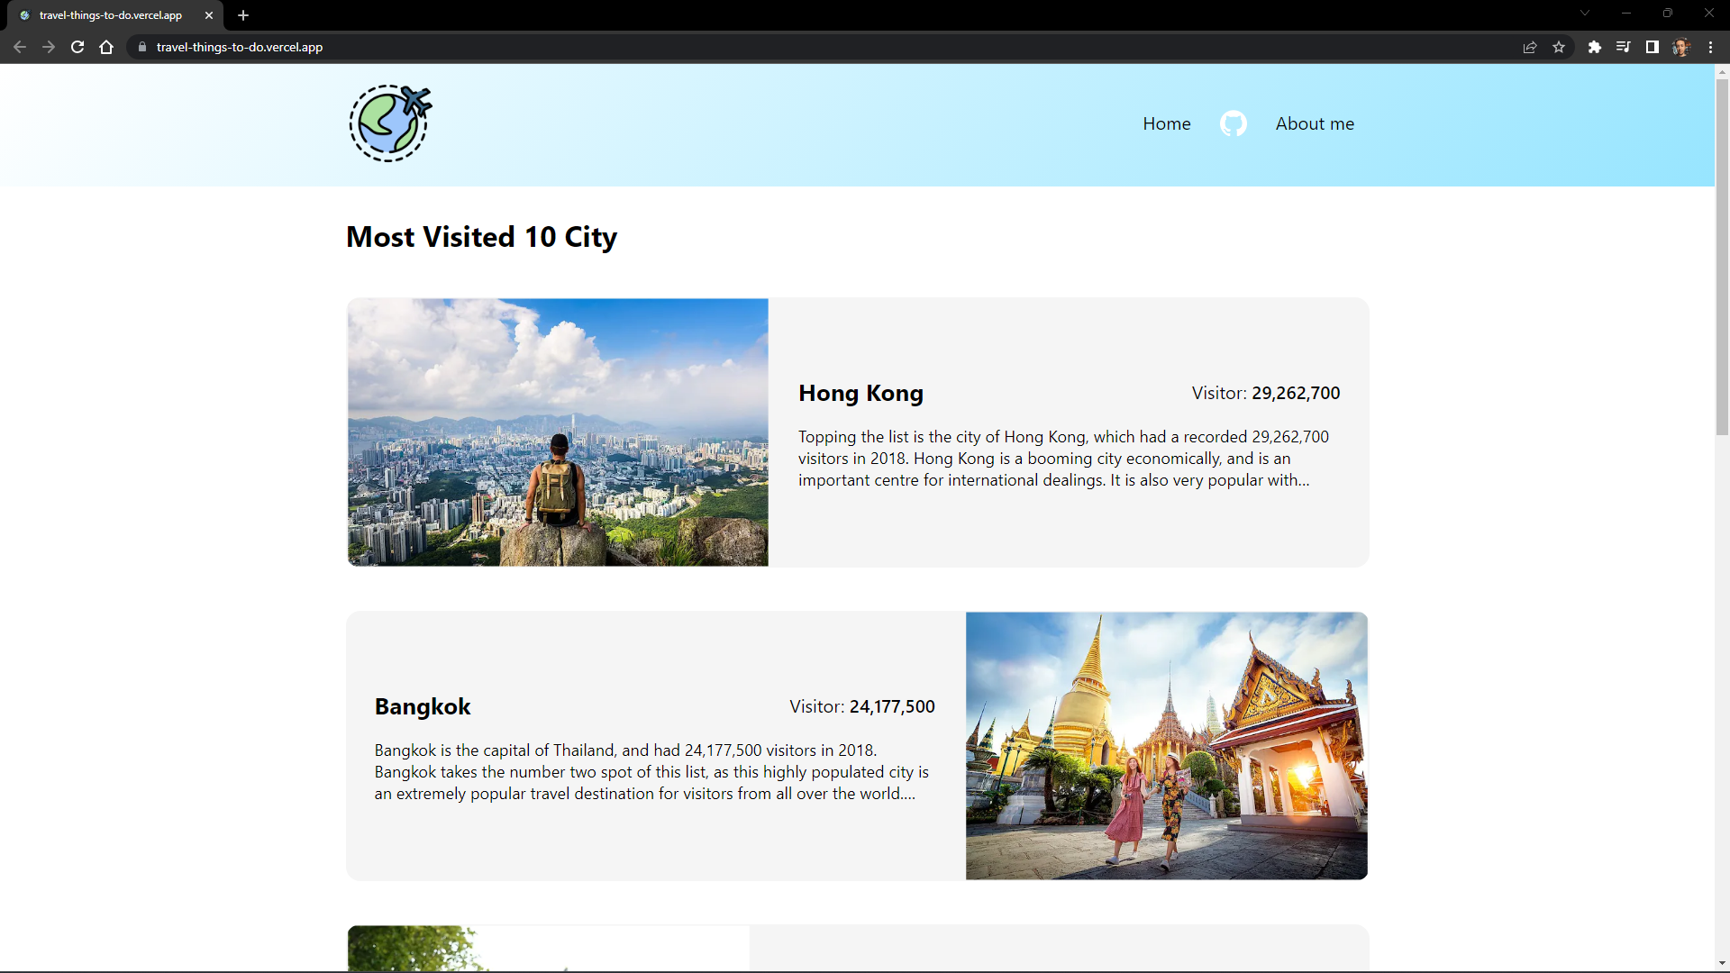Open the Chrome profile avatar
This screenshot has width=1730, height=973.
coord(1680,47)
